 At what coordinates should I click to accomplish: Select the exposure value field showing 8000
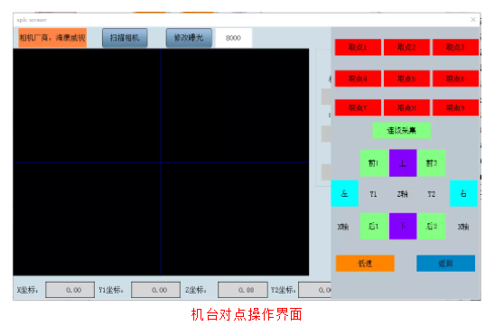pyautogui.click(x=233, y=38)
